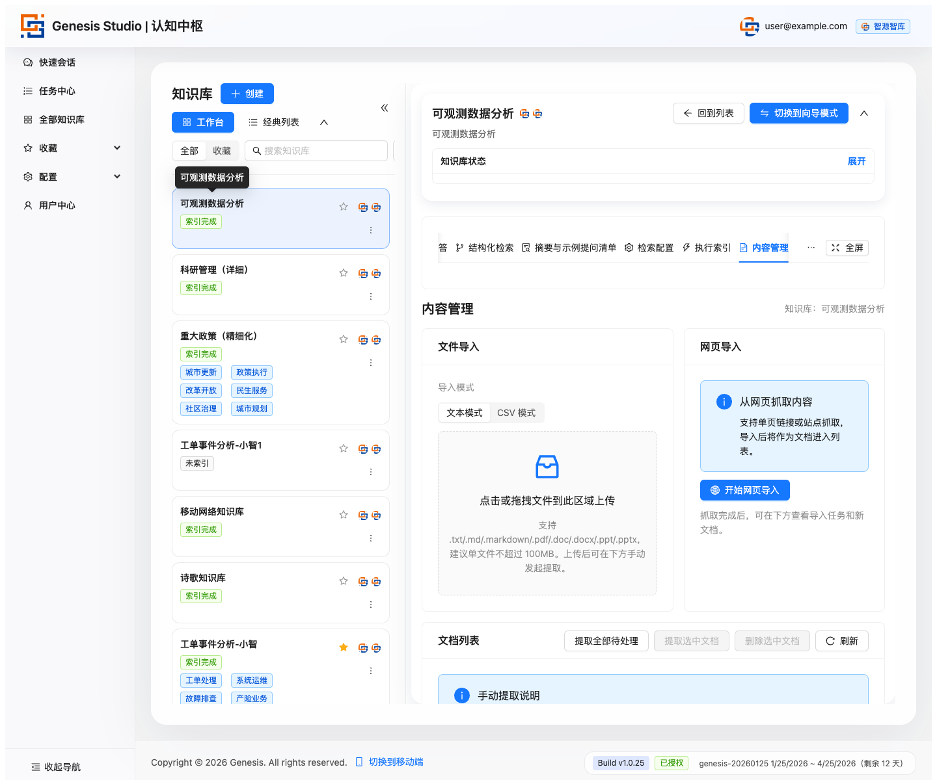Screen dimensions: 937x780
Task: Unstar the 工单事件分析-小智 knowledge base
Action: [343, 647]
